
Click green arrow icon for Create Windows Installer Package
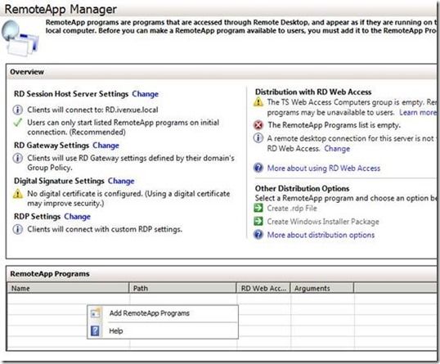click(258, 221)
